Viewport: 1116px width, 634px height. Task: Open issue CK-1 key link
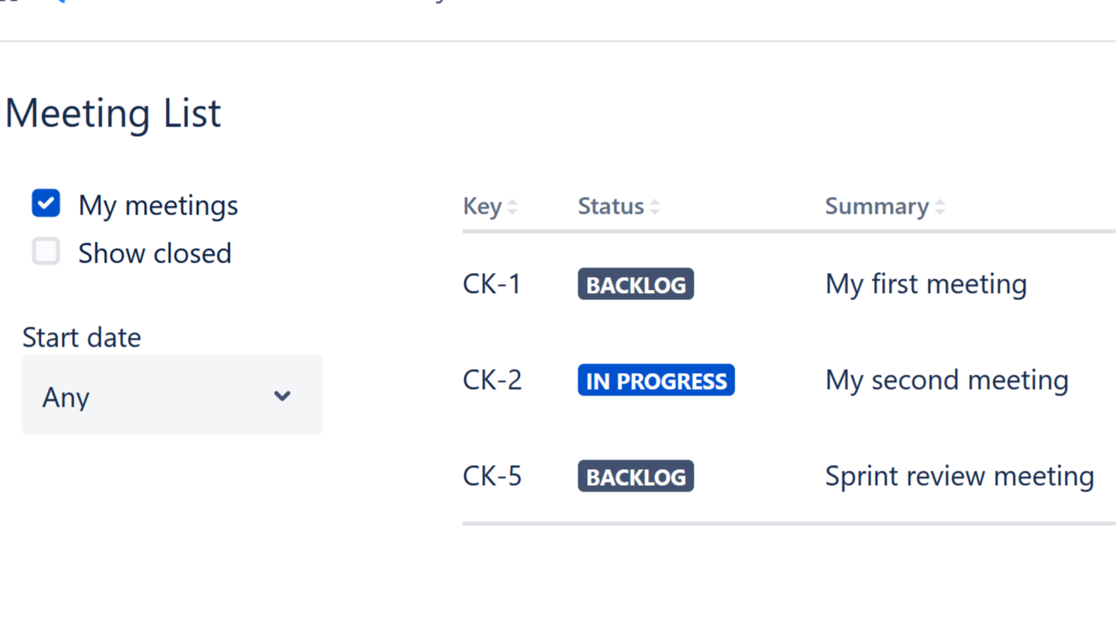492,284
